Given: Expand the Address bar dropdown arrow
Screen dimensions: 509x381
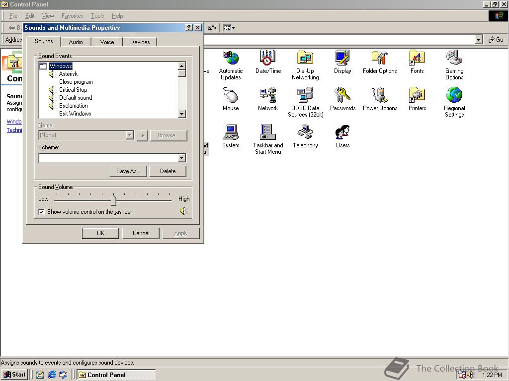Looking at the screenshot, I should tap(478, 40).
